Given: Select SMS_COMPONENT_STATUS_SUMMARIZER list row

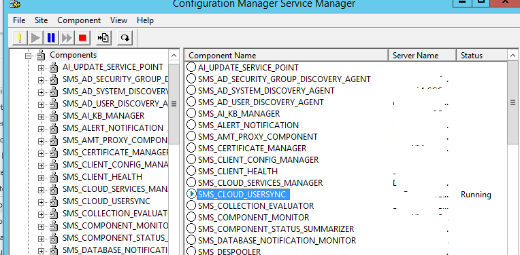Looking at the screenshot, I should point(276,229).
